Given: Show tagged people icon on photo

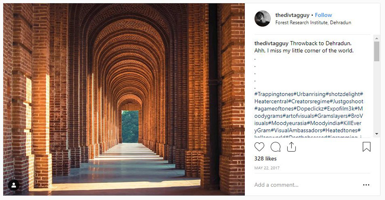Looking at the screenshot, I should tap(13, 185).
